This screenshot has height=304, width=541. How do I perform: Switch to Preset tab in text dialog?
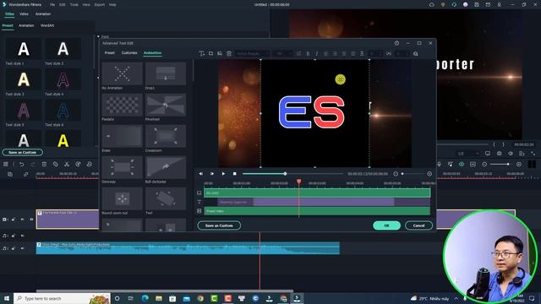109,53
